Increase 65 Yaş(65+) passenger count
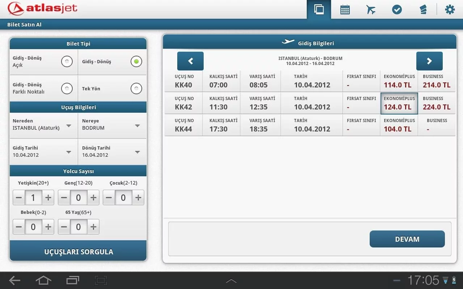This screenshot has width=463, height=289. point(93,227)
